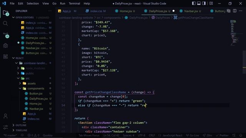Click Go Live in the status bar
The image size is (246, 138).
coord(193,135)
